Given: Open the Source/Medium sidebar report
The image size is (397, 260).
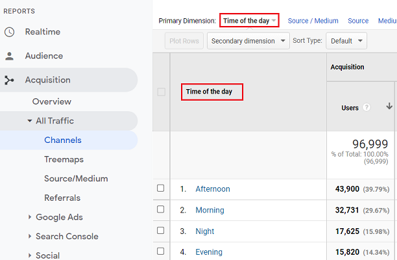Looking at the screenshot, I should (x=76, y=179).
